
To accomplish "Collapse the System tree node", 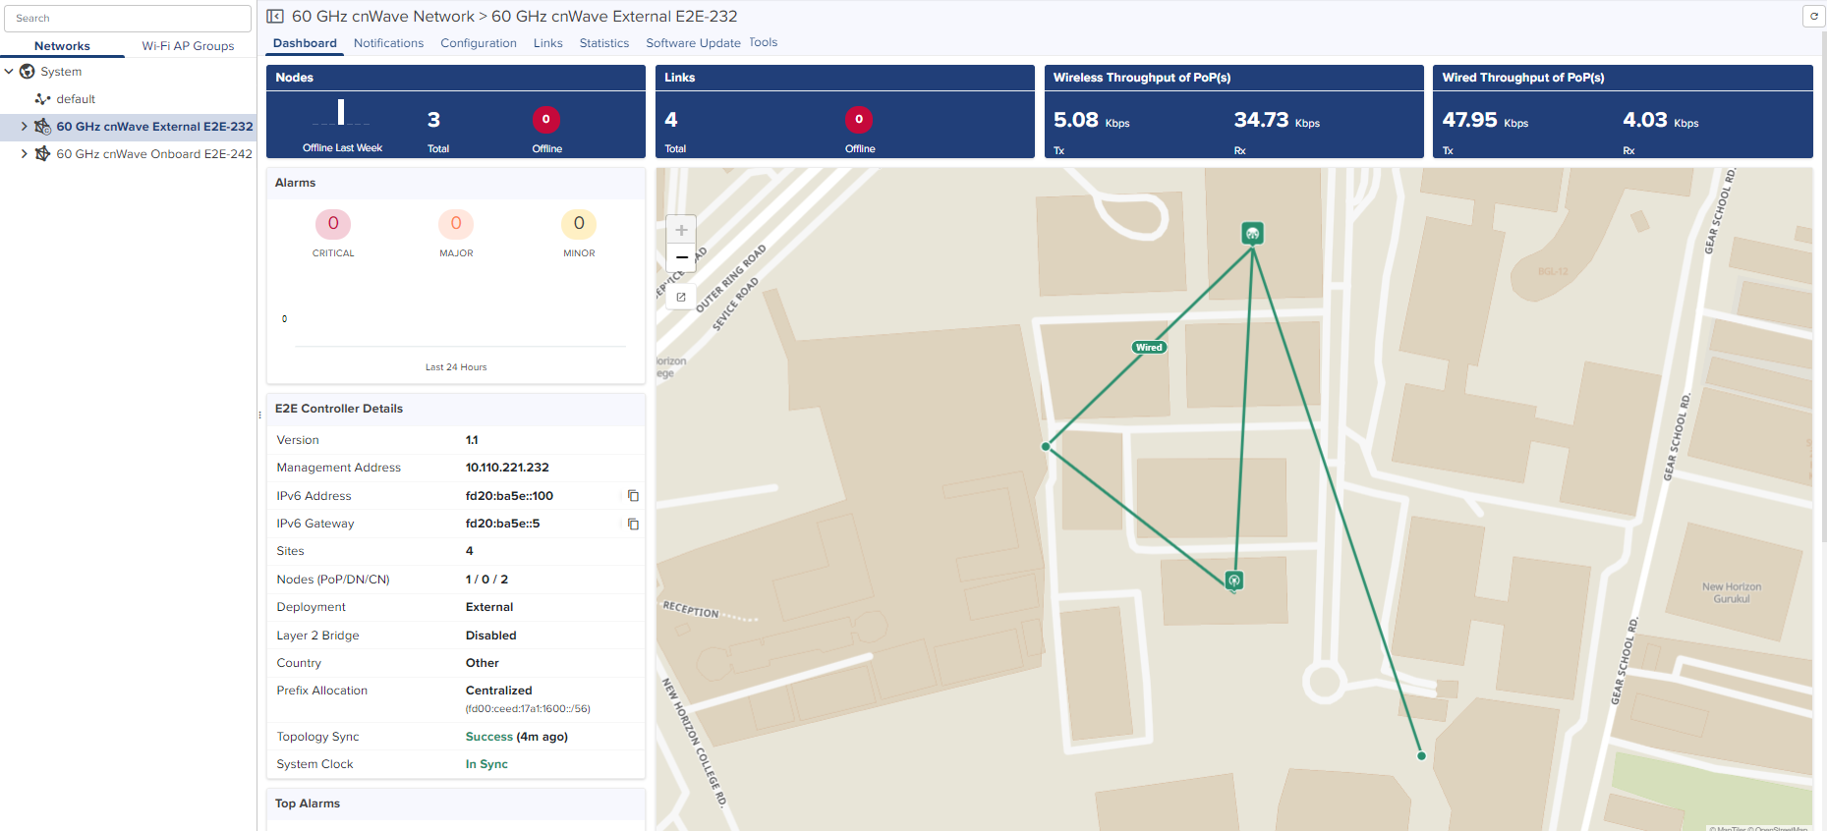I will click(10, 72).
